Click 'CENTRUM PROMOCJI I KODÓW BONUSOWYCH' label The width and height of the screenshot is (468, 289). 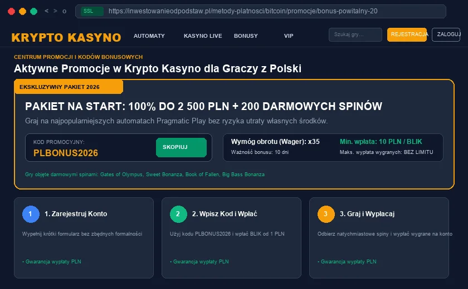(78, 57)
